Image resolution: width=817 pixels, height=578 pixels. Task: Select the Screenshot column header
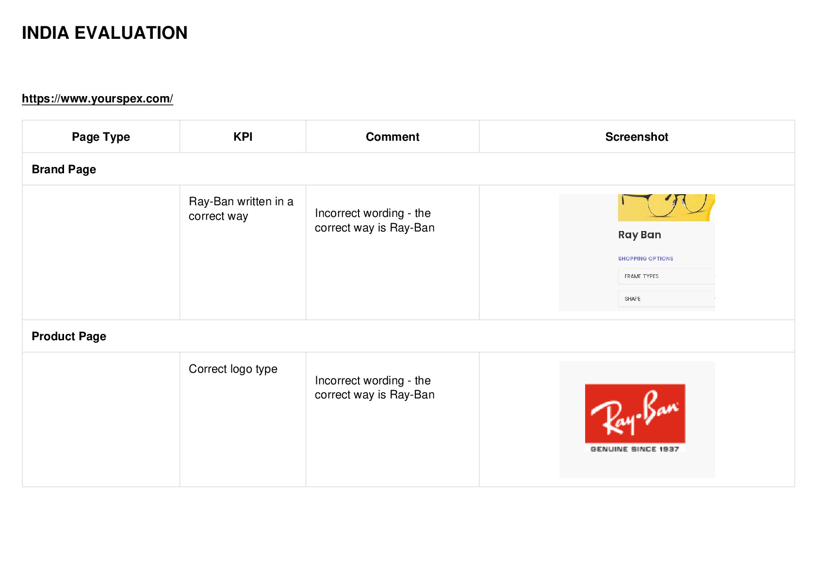[x=637, y=137]
